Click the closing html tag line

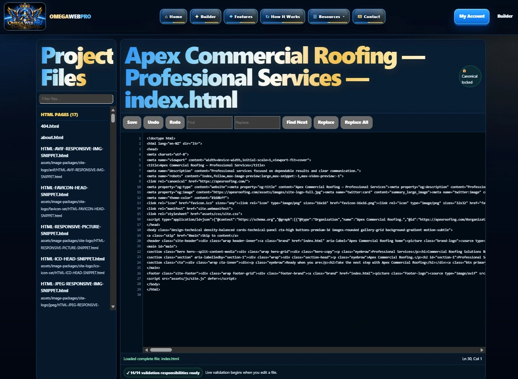(x=153, y=289)
